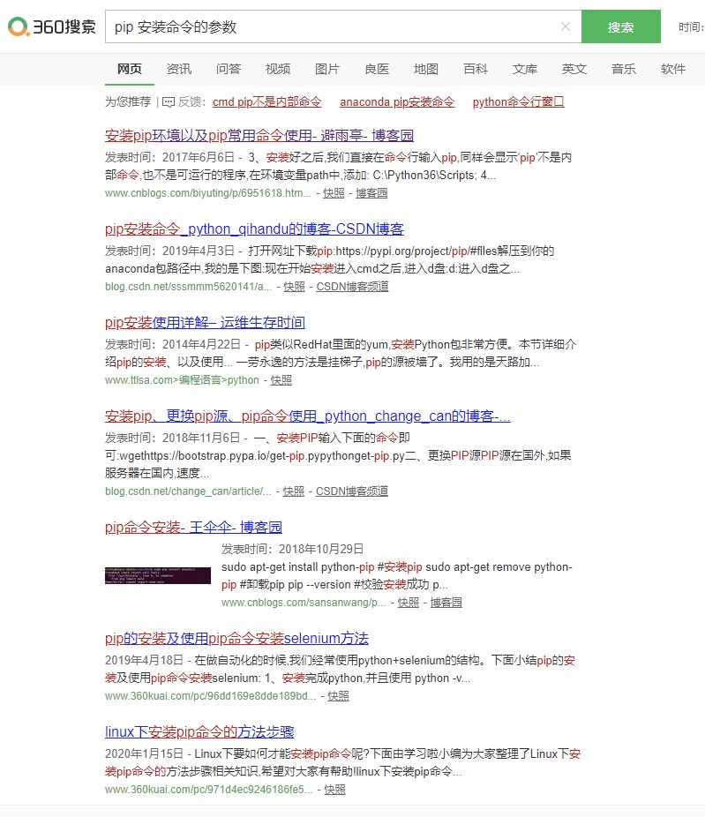The width and height of the screenshot is (705, 817).
Task: Open the 360kuai.com/pc/96dd169e8dde189bd URL
Action: (x=211, y=696)
